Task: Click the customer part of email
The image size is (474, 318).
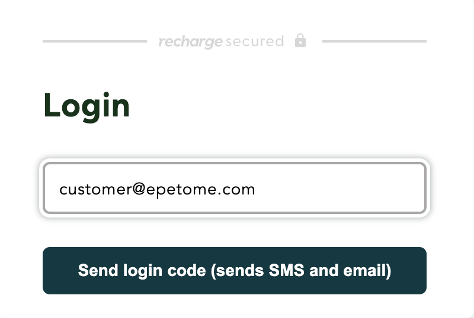Action: 95,190
